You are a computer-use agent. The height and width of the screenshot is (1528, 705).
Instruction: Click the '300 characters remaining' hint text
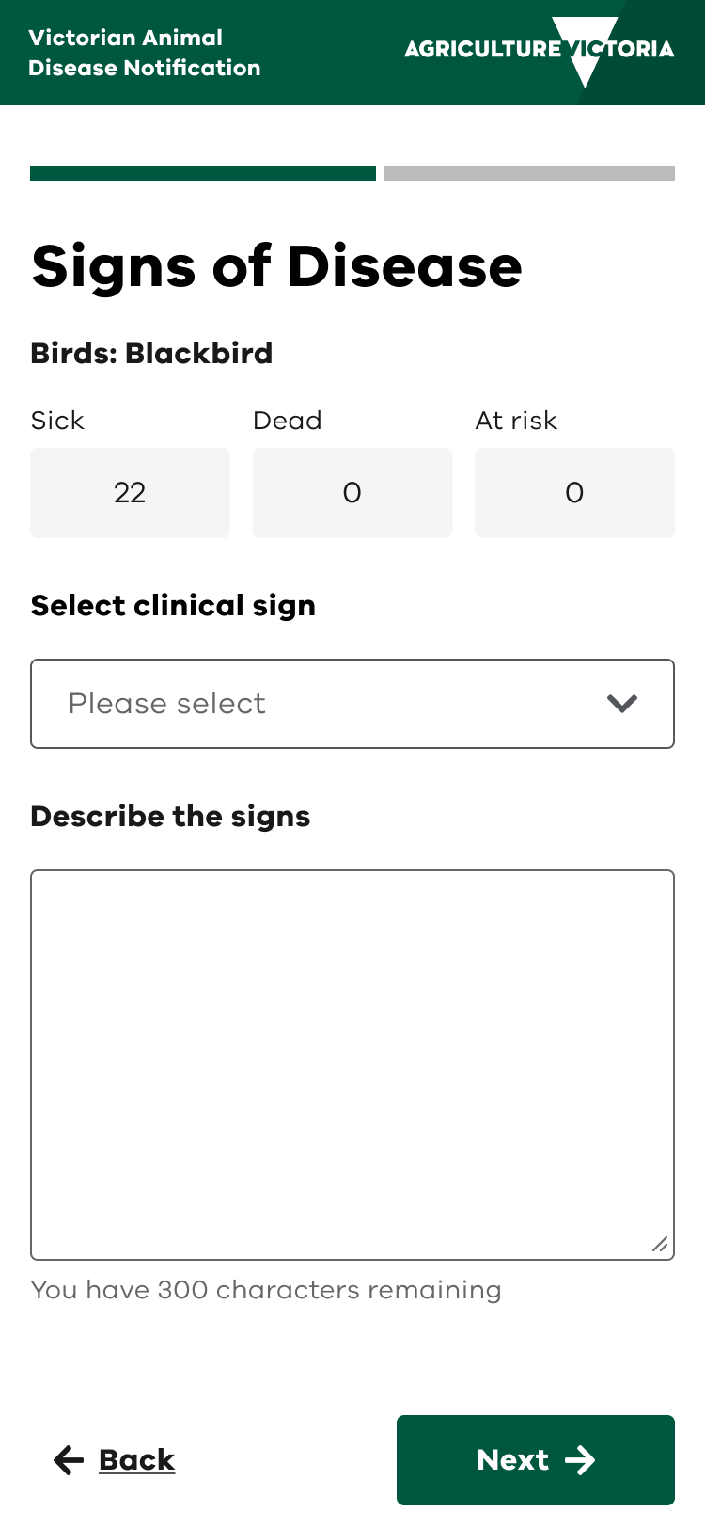click(266, 1289)
